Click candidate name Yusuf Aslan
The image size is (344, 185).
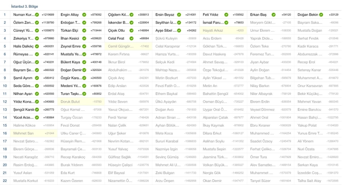(23, 173)
